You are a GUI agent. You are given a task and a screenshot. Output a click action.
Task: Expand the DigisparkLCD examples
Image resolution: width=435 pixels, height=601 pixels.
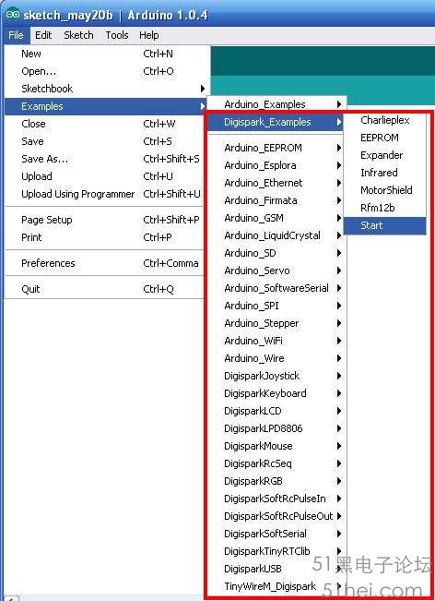(x=276, y=411)
